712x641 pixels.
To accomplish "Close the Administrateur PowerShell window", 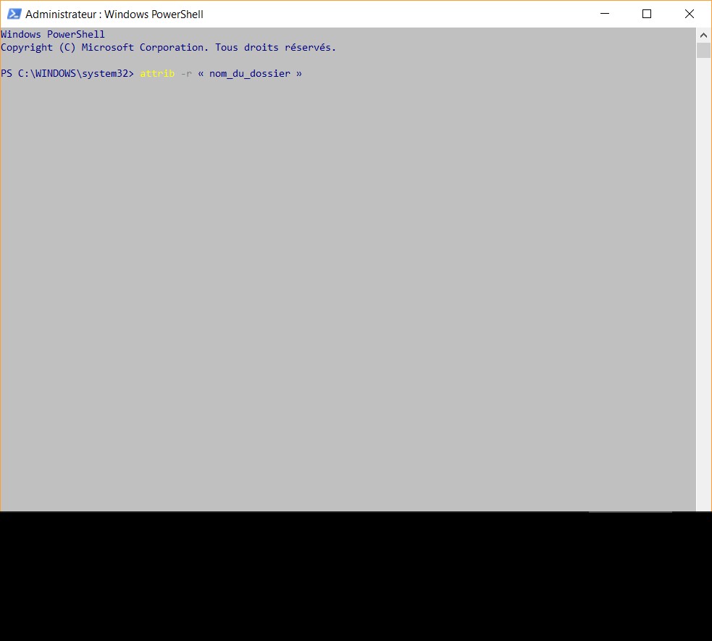I will pos(690,14).
